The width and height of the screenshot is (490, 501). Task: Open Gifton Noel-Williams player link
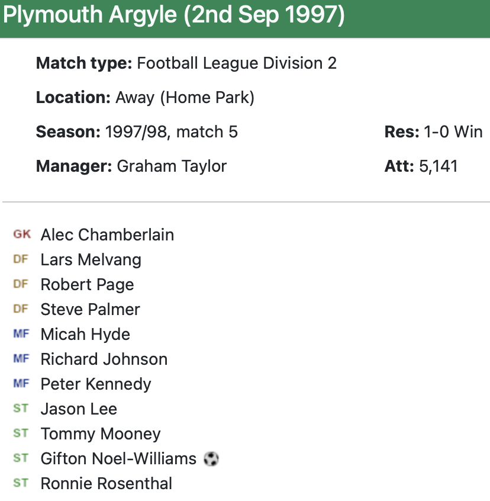(x=118, y=458)
